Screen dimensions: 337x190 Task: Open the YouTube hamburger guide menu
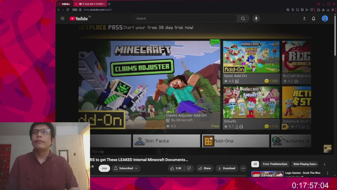click(x=62, y=18)
